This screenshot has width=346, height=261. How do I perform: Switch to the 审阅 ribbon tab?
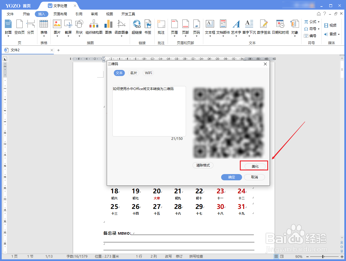(x=94, y=14)
